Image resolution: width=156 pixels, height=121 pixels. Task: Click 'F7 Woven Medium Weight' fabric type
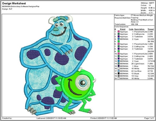click(x=142, y=15)
